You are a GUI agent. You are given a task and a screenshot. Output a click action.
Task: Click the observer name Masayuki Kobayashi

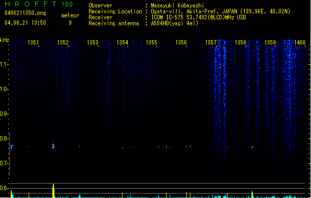[178, 5]
